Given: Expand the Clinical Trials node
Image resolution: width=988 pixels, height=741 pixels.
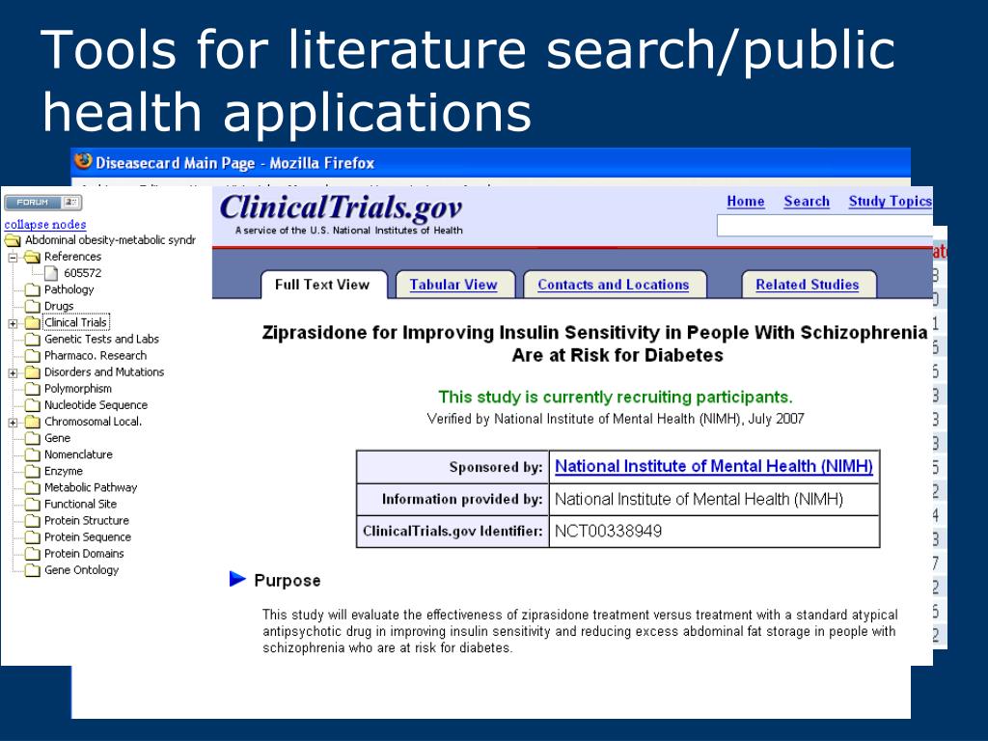Looking at the screenshot, I should click(x=13, y=323).
